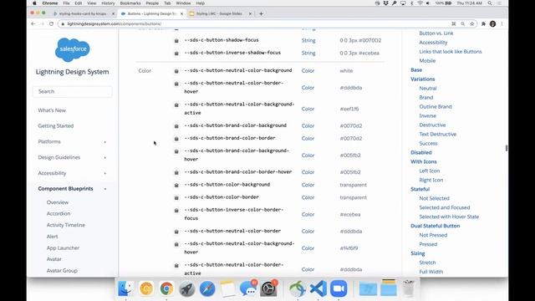The image size is (535, 301).
Task: Open Visual Studio Code from the dock
Action: point(318,288)
